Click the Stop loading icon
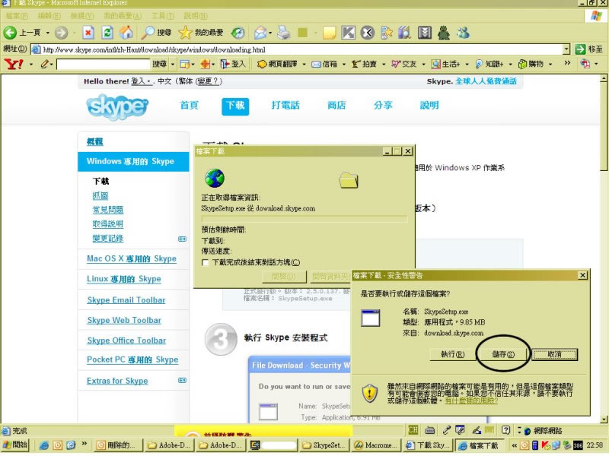The image size is (609, 456). 88,33
